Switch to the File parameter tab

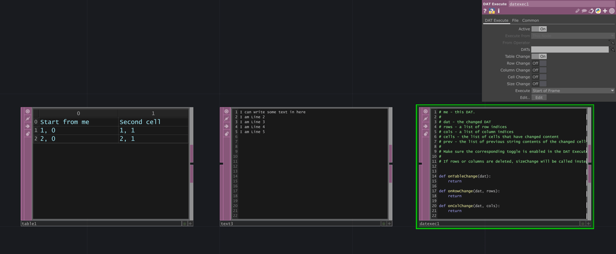515,20
